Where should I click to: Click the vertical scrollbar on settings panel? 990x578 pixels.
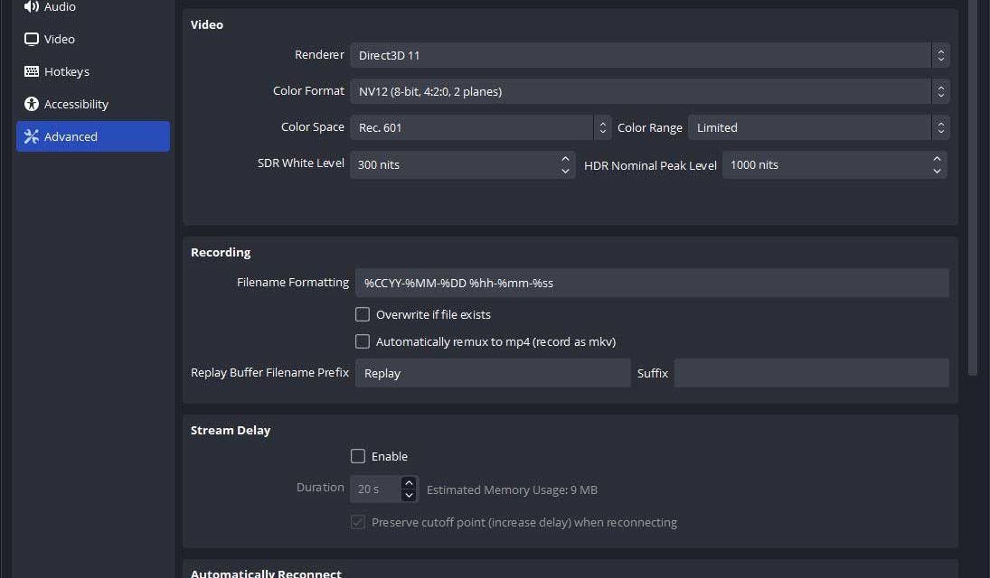[973, 181]
